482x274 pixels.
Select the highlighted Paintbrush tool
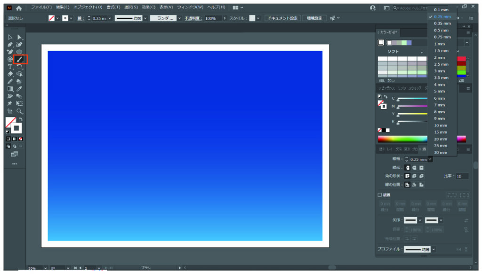click(20, 59)
